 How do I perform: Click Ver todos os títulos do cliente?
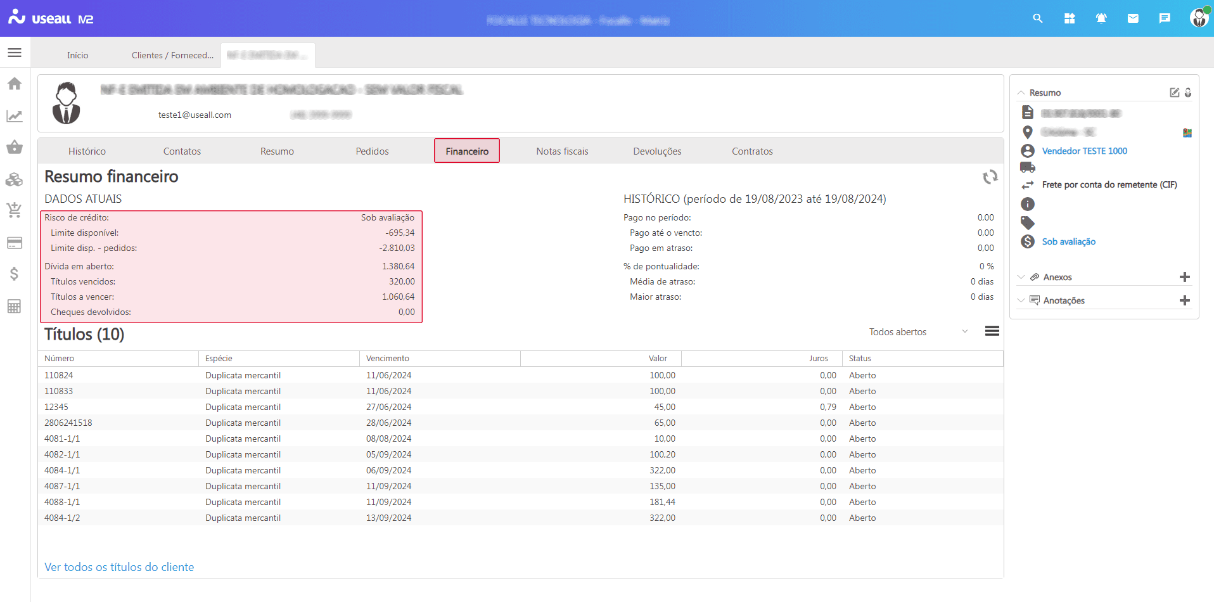point(119,567)
